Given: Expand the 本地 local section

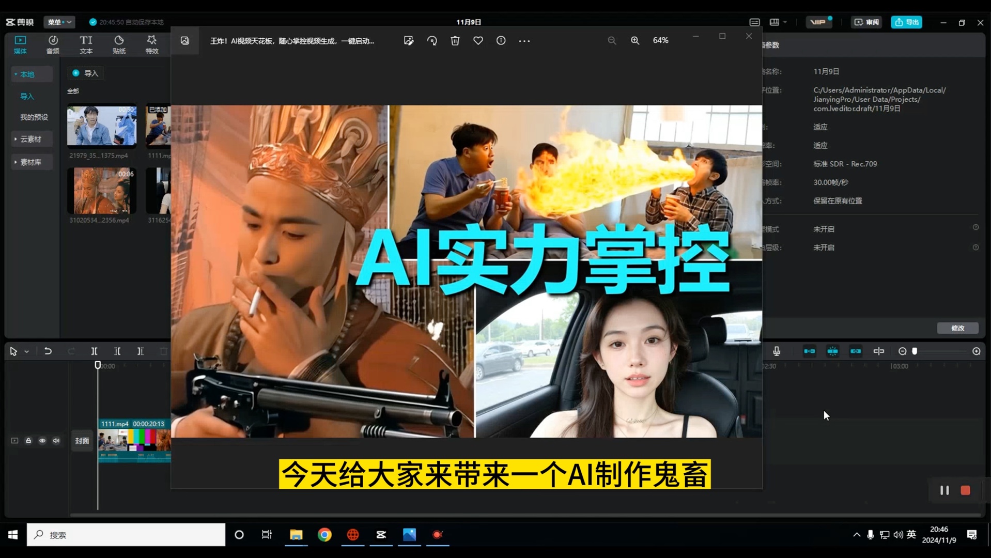Looking at the screenshot, I should point(32,74).
